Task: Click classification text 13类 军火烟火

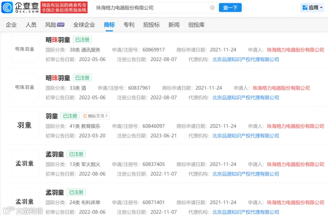Action: click(x=85, y=164)
